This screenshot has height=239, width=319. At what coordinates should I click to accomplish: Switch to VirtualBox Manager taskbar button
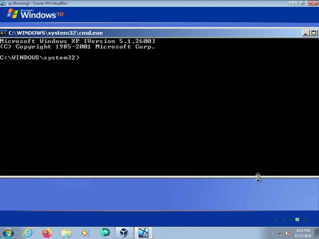click(124, 233)
